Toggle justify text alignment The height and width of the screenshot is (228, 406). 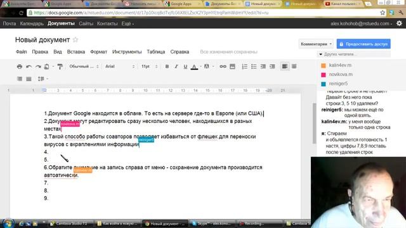coord(29,79)
